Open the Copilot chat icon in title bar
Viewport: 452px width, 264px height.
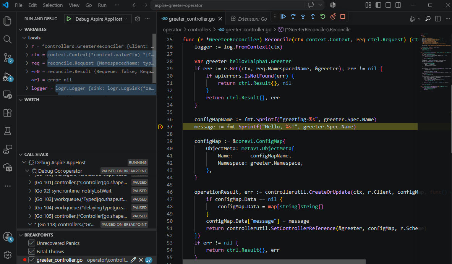click(311, 5)
